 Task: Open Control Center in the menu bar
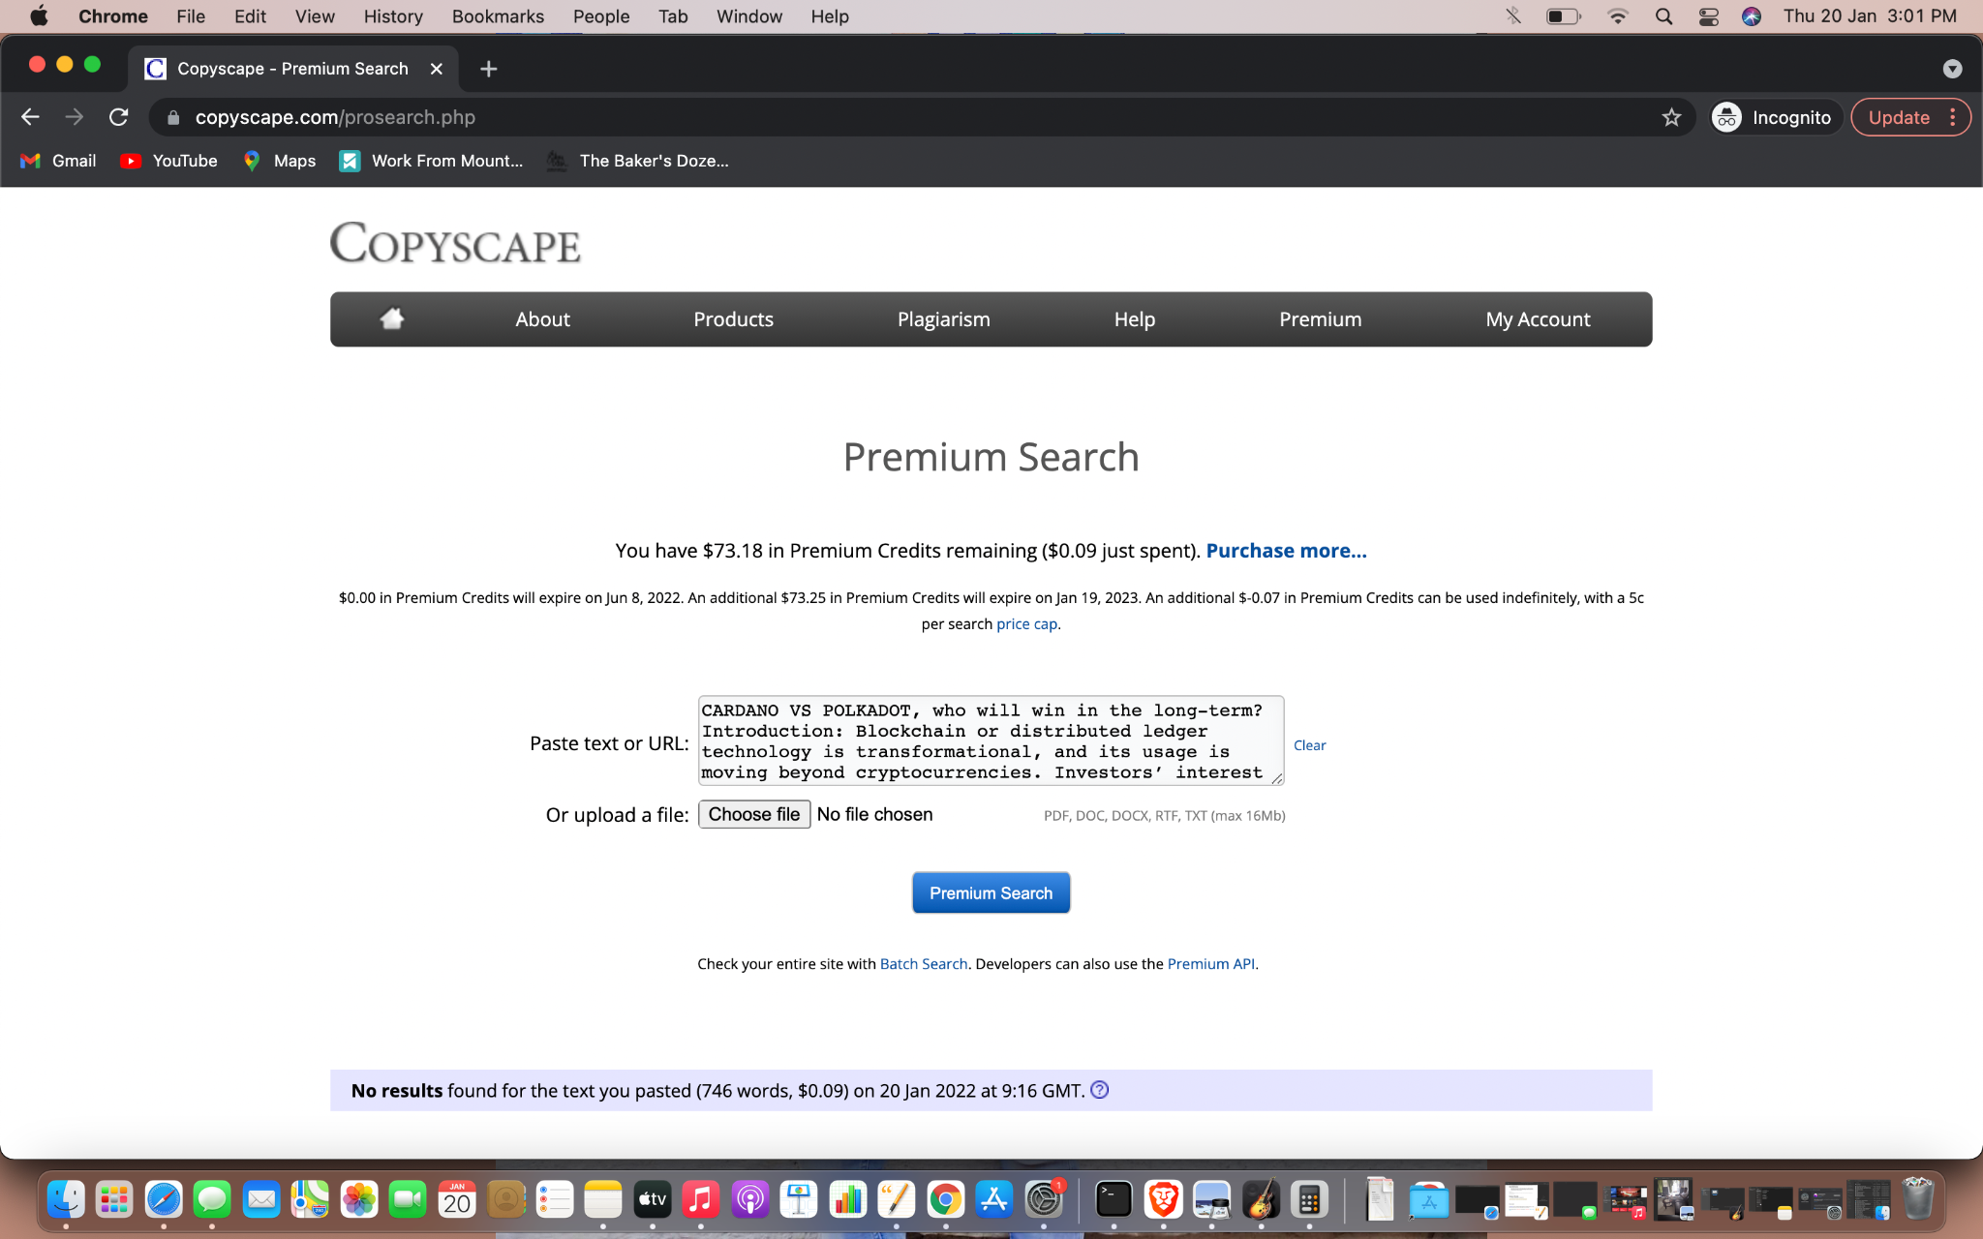(1708, 16)
